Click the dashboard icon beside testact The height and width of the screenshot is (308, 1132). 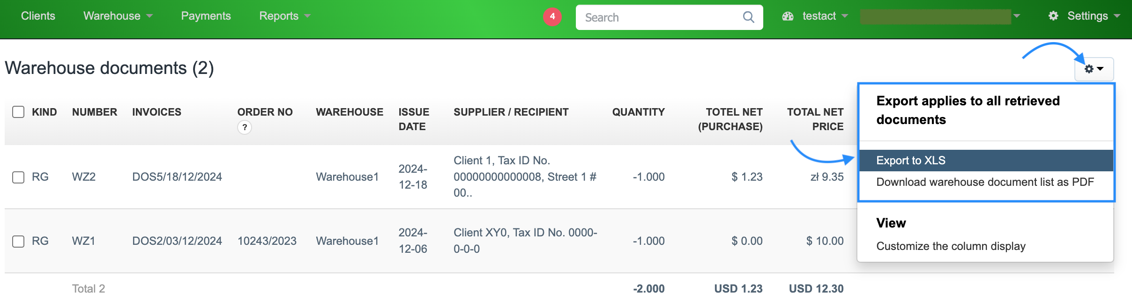[x=788, y=16]
